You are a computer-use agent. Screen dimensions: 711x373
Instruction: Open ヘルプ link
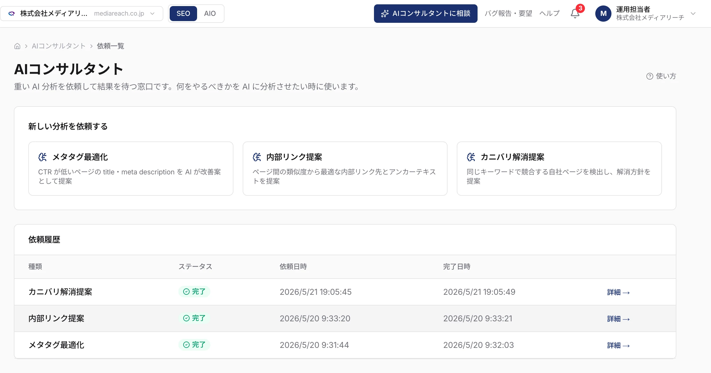click(550, 14)
